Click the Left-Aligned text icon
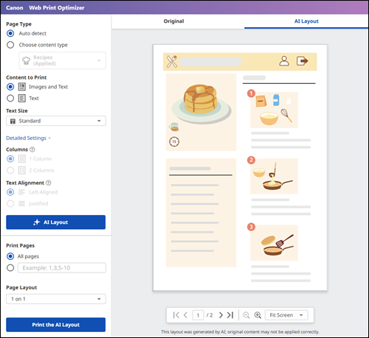This screenshot has width=369, height=338. [22, 192]
